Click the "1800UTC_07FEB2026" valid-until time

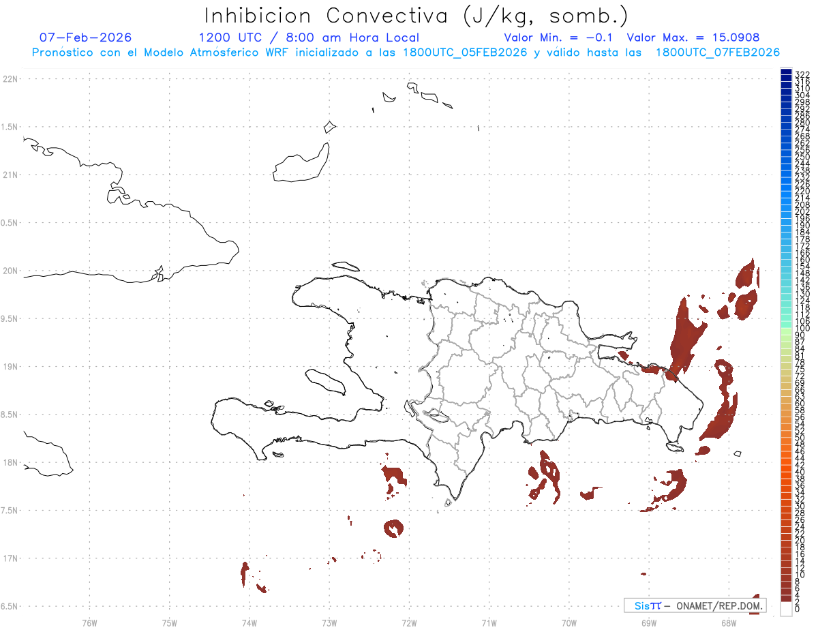click(718, 52)
